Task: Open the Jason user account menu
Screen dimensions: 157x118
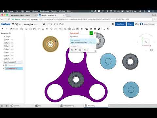Action: (x=148, y=24)
